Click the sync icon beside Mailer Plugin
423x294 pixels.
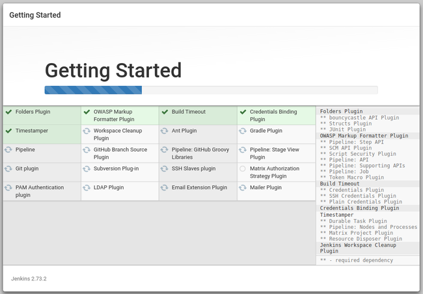(x=243, y=188)
